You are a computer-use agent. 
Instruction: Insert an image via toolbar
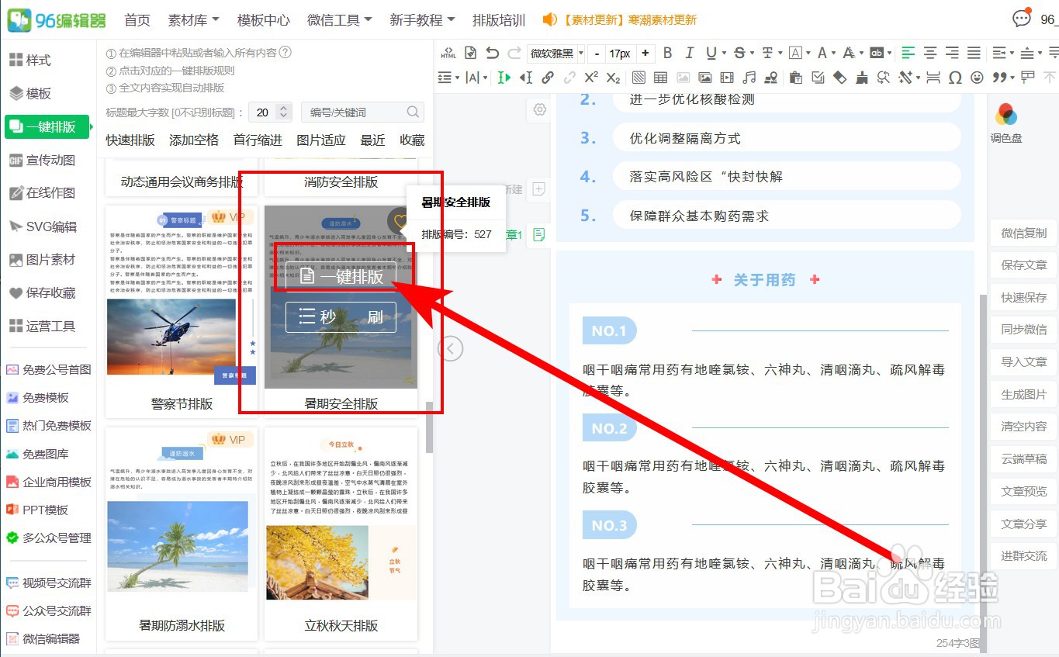pos(704,78)
